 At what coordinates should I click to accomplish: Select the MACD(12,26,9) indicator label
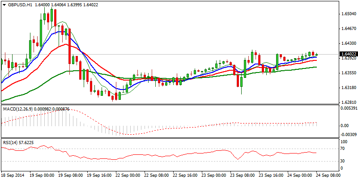[x=18, y=109]
